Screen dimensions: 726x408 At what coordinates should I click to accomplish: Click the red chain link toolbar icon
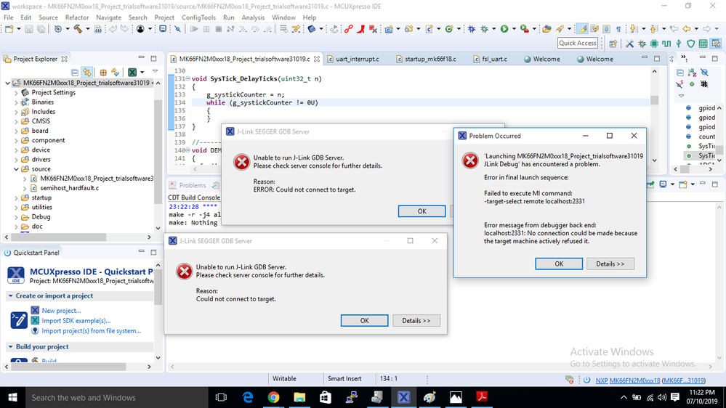click(x=348, y=29)
